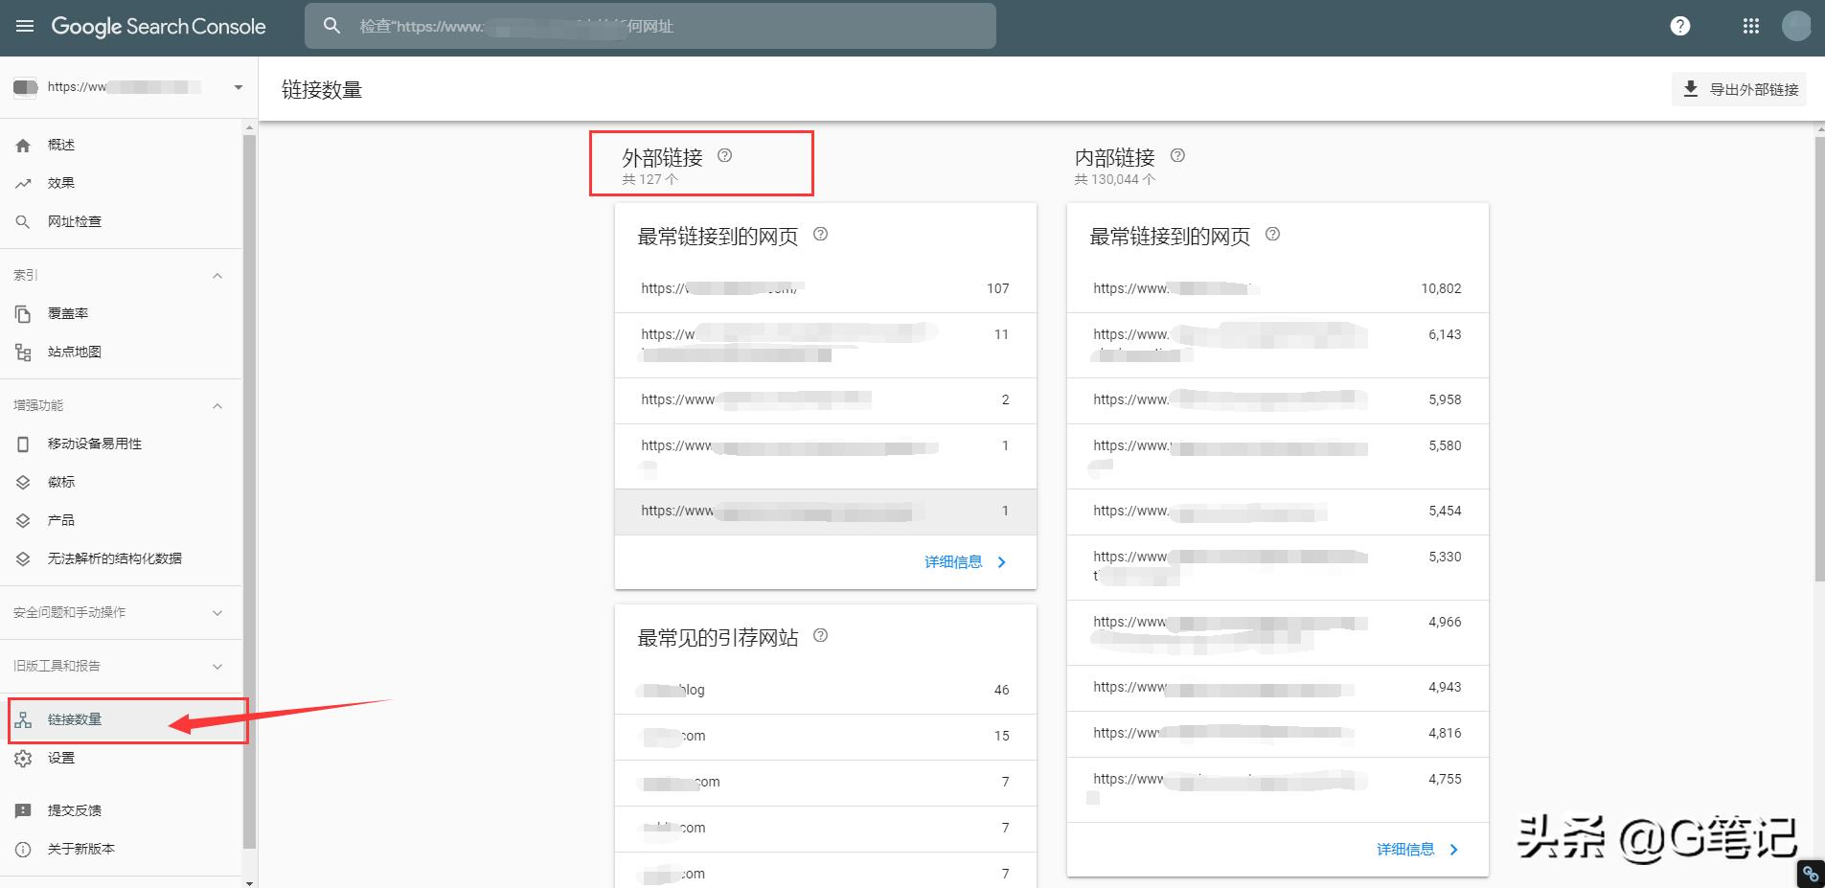Open 设置 settings gear
Viewport: 1825px width, 888px height.
click(x=22, y=757)
